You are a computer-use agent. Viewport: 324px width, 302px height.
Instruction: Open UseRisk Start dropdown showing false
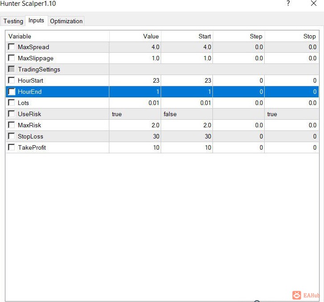coord(187,114)
